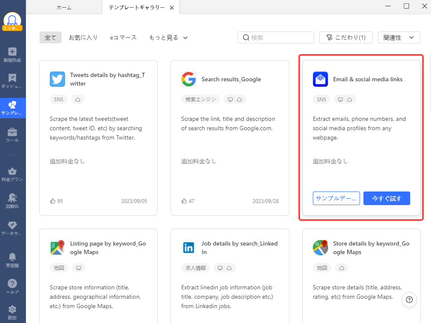Click the Google G template icon
Screen dimensions: 431x323
coord(189,79)
